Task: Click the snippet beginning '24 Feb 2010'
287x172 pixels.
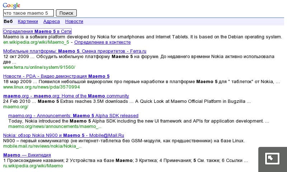Action: (x=127, y=101)
